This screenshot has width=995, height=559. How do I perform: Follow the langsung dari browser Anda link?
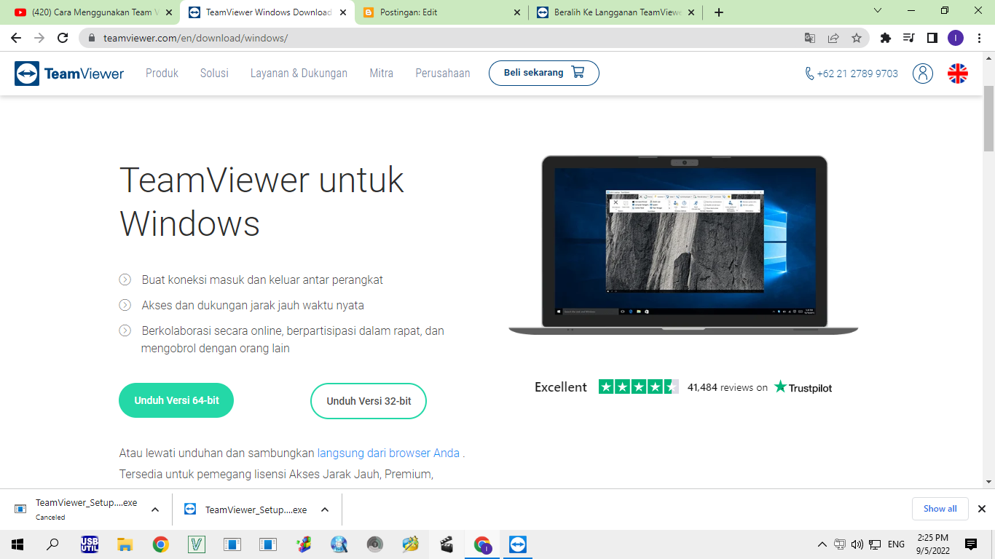(x=388, y=453)
